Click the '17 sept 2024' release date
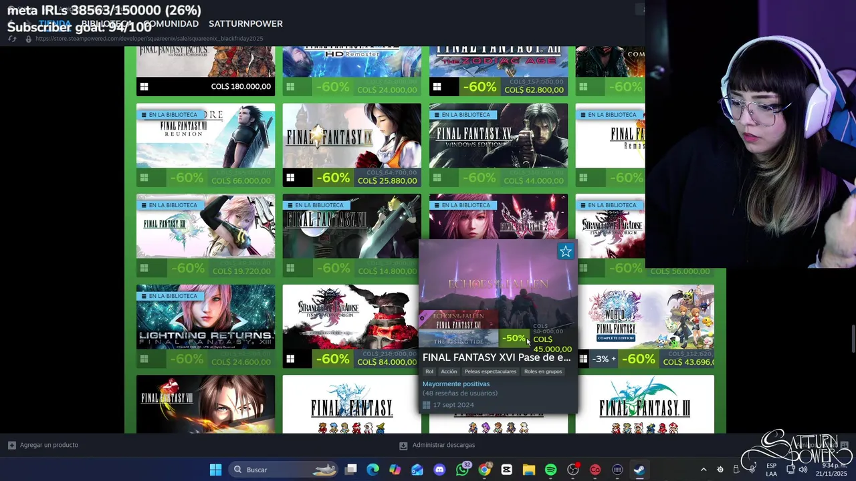Viewport: 856px width, 481px height. pyautogui.click(x=453, y=405)
